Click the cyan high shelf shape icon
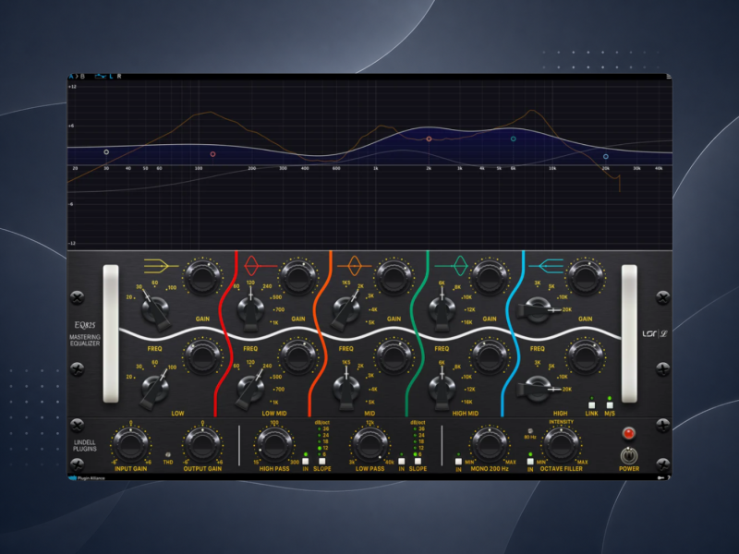 (546, 266)
